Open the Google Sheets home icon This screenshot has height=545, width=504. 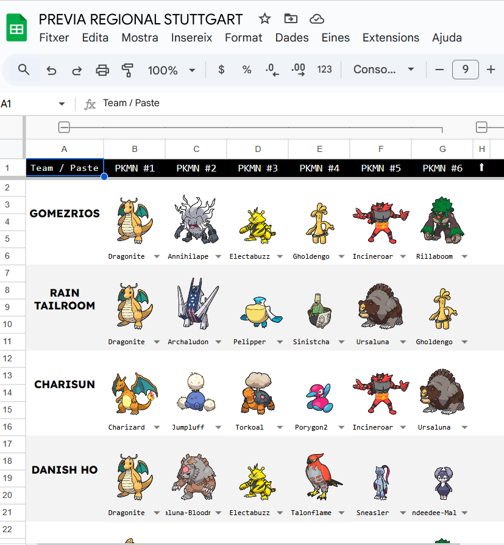pos(16,27)
